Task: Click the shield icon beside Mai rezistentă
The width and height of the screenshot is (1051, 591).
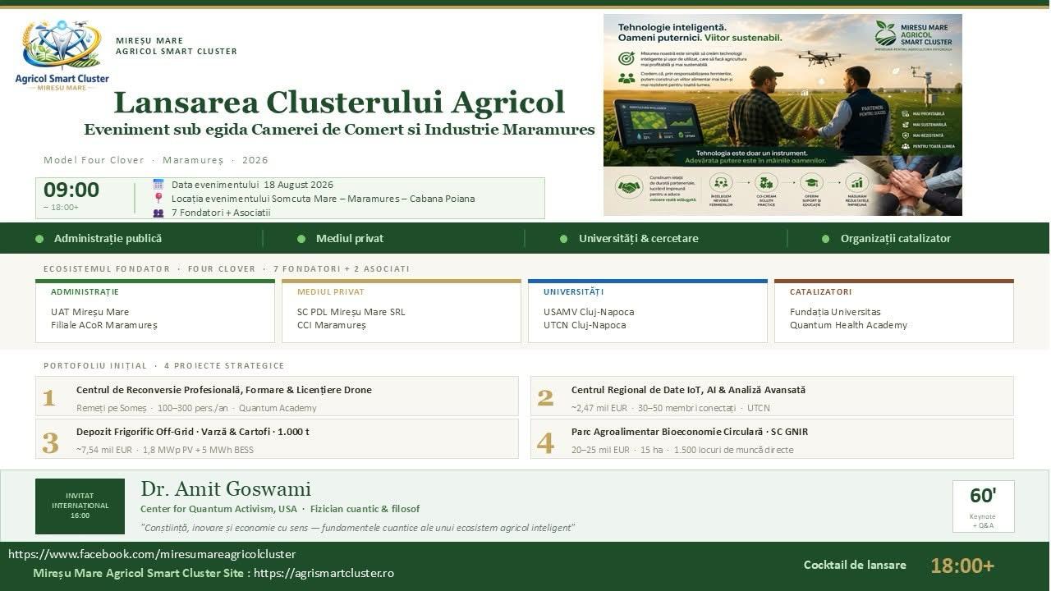Action: point(904,135)
